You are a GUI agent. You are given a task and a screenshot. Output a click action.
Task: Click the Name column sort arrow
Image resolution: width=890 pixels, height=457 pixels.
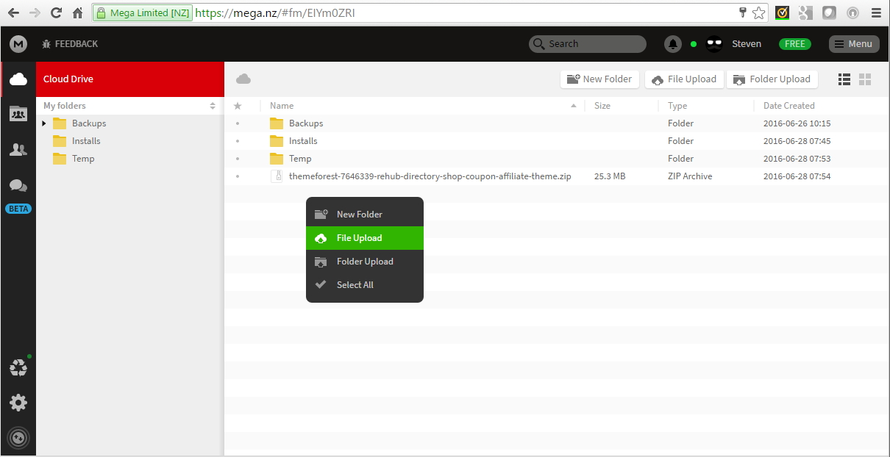(x=574, y=106)
